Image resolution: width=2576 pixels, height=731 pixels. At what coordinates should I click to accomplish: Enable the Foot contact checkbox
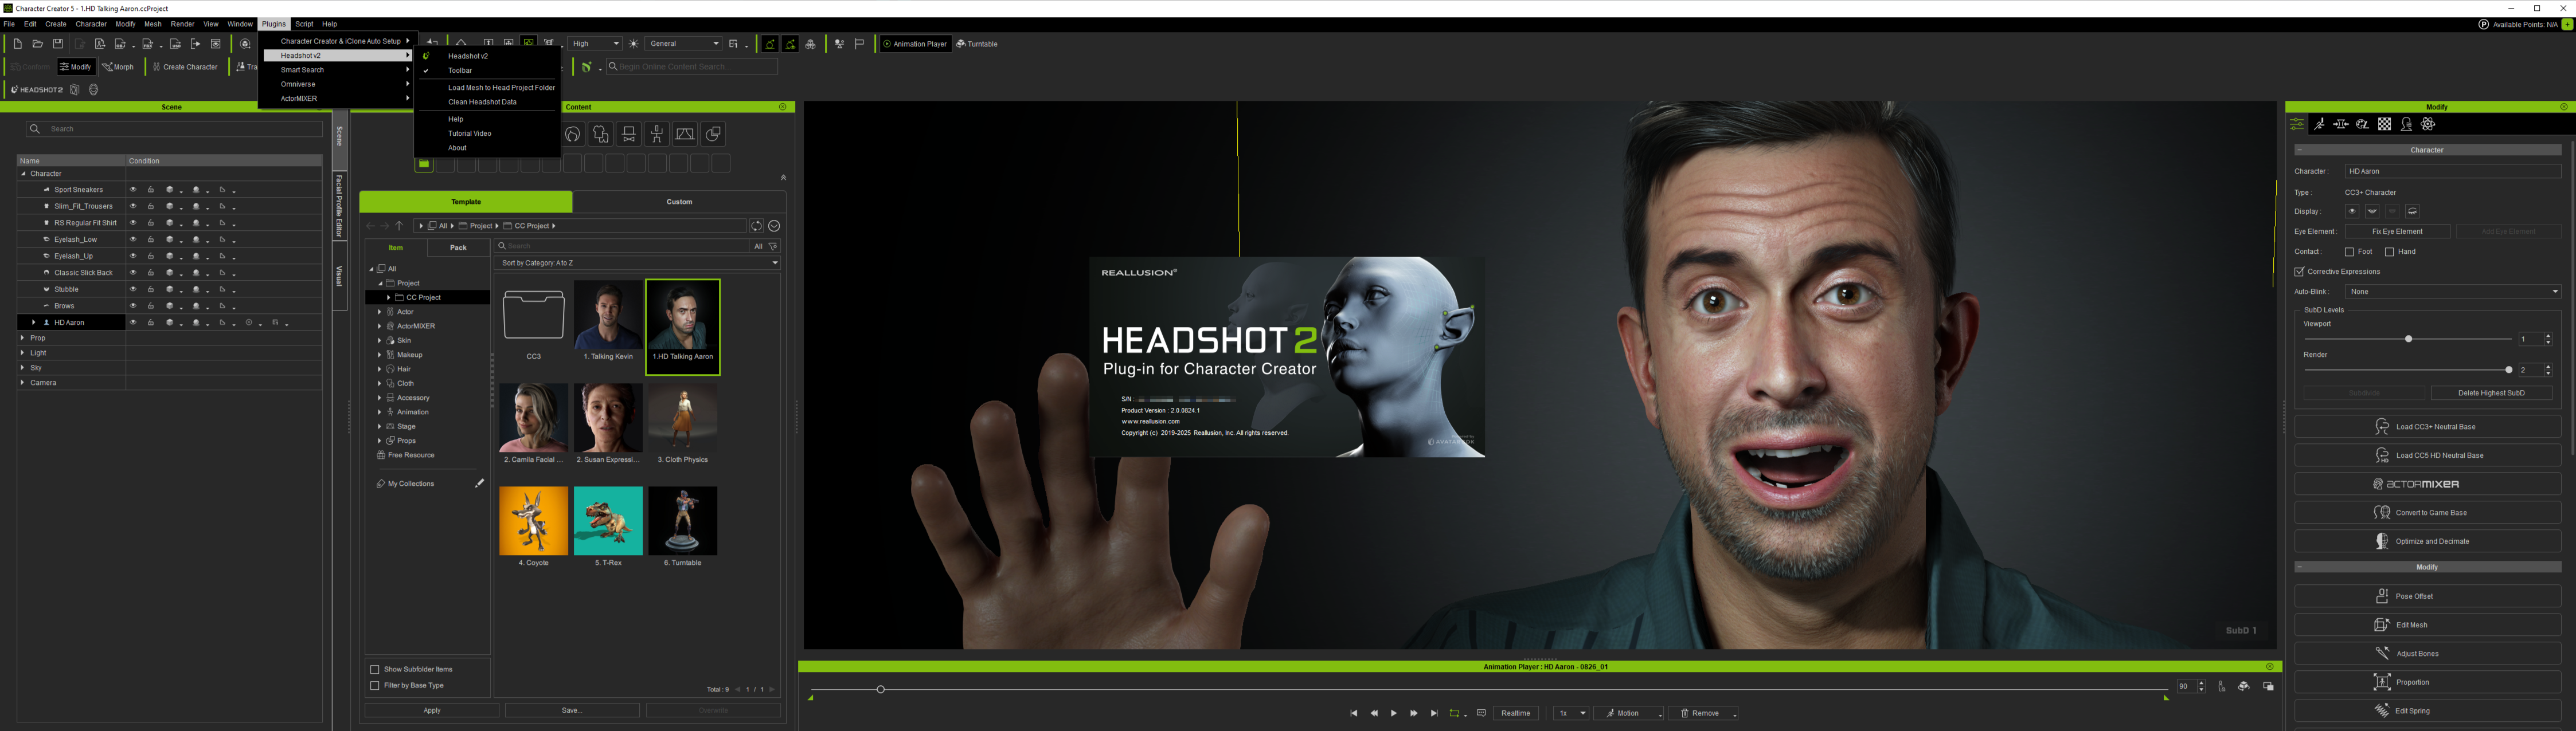pyautogui.click(x=2349, y=251)
